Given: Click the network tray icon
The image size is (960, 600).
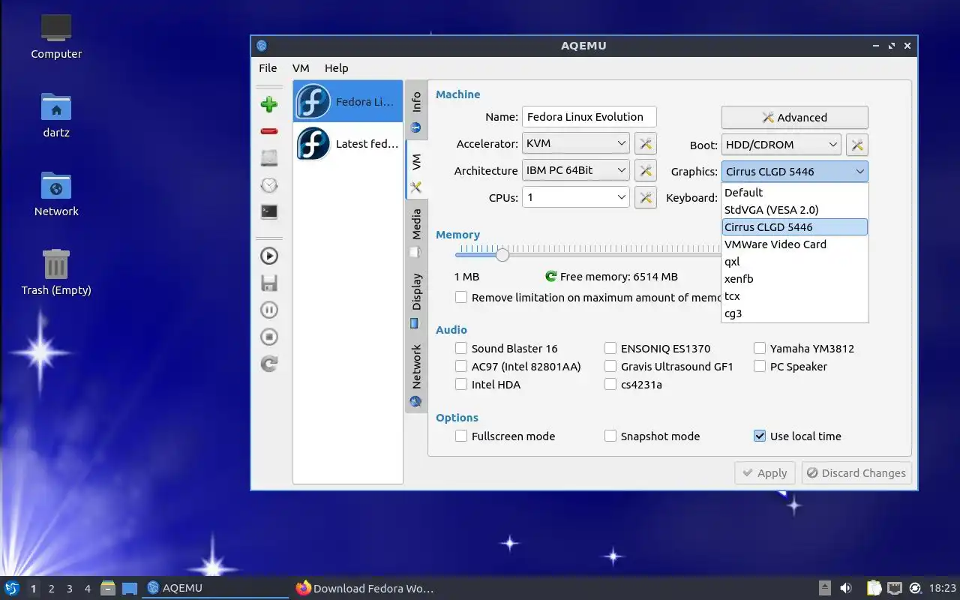Looking at the screenshot, I should click(895, 588).
